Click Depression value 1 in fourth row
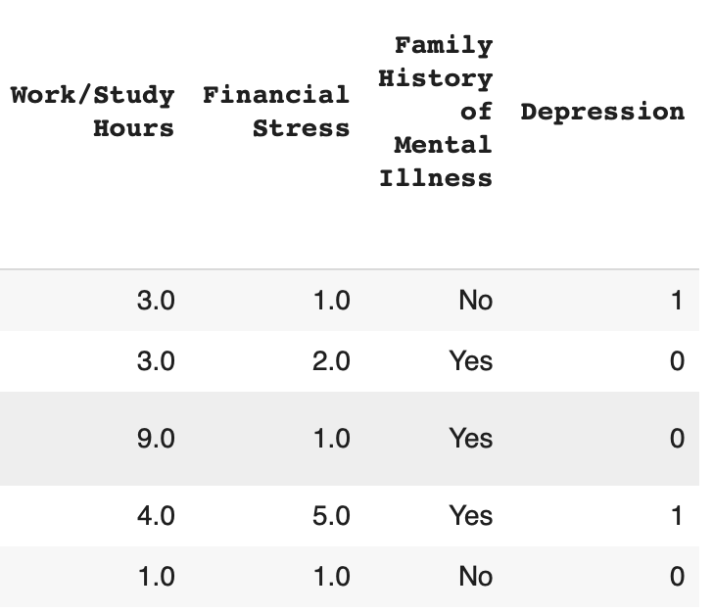713x613 pixels. click(x=676, y=516)
